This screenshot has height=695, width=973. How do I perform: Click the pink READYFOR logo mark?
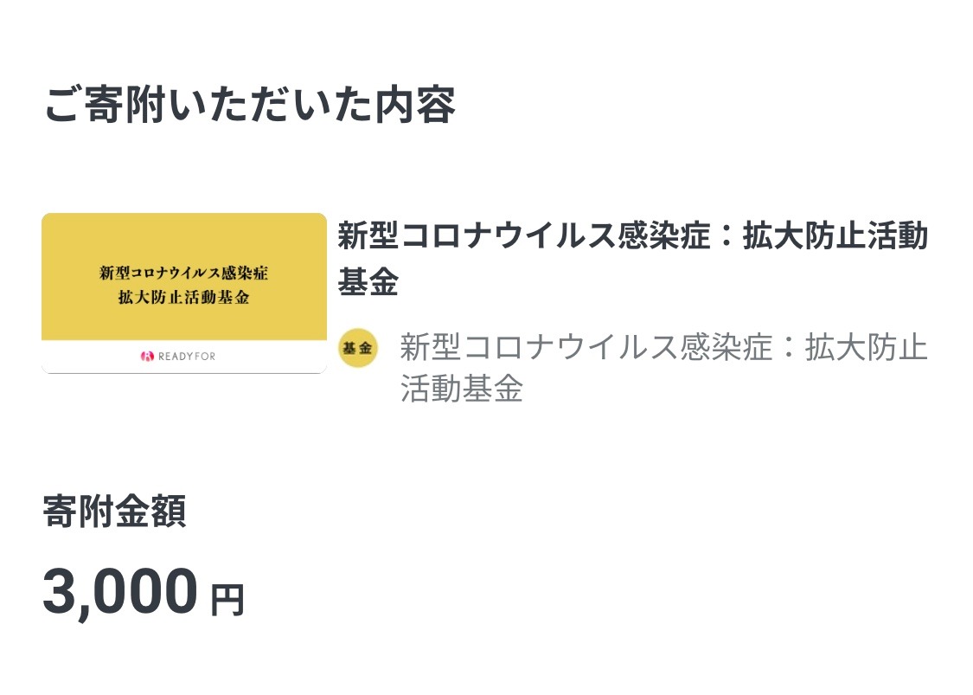pos(147,356)
